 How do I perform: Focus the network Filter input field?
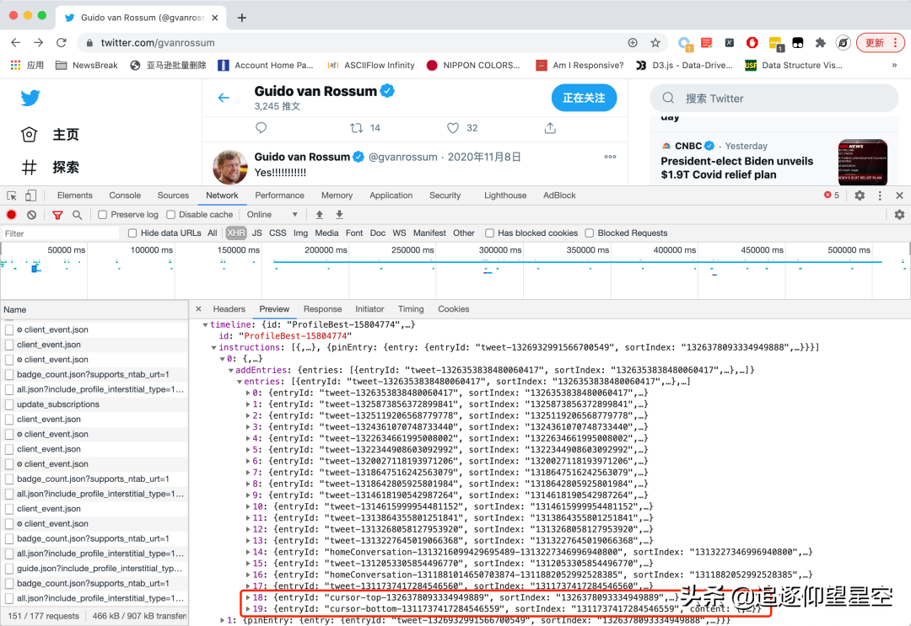(x=61, y=233)
